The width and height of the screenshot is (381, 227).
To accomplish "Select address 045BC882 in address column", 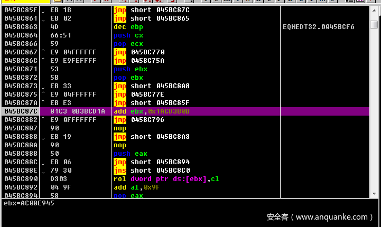I will tap(21, 120).
